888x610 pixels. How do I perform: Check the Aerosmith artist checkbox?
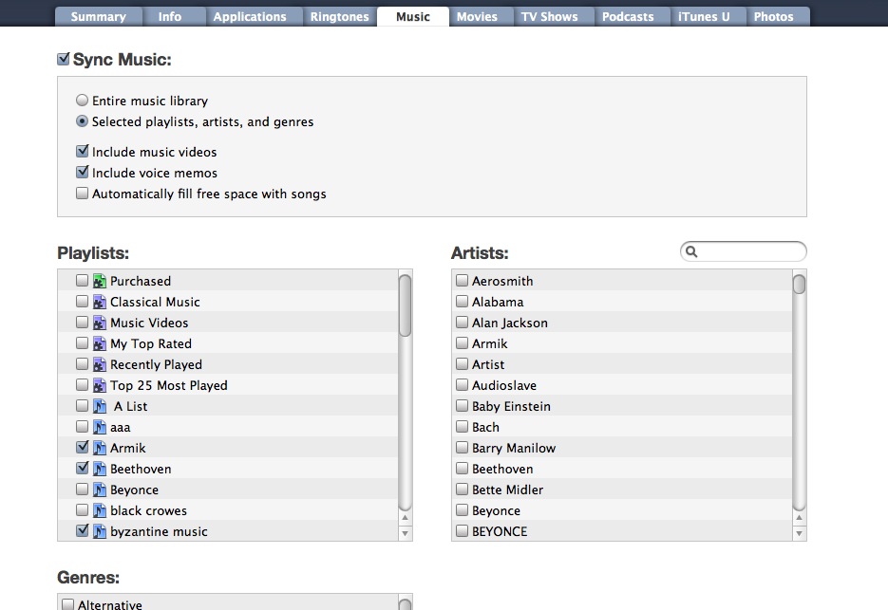(463, 280)
